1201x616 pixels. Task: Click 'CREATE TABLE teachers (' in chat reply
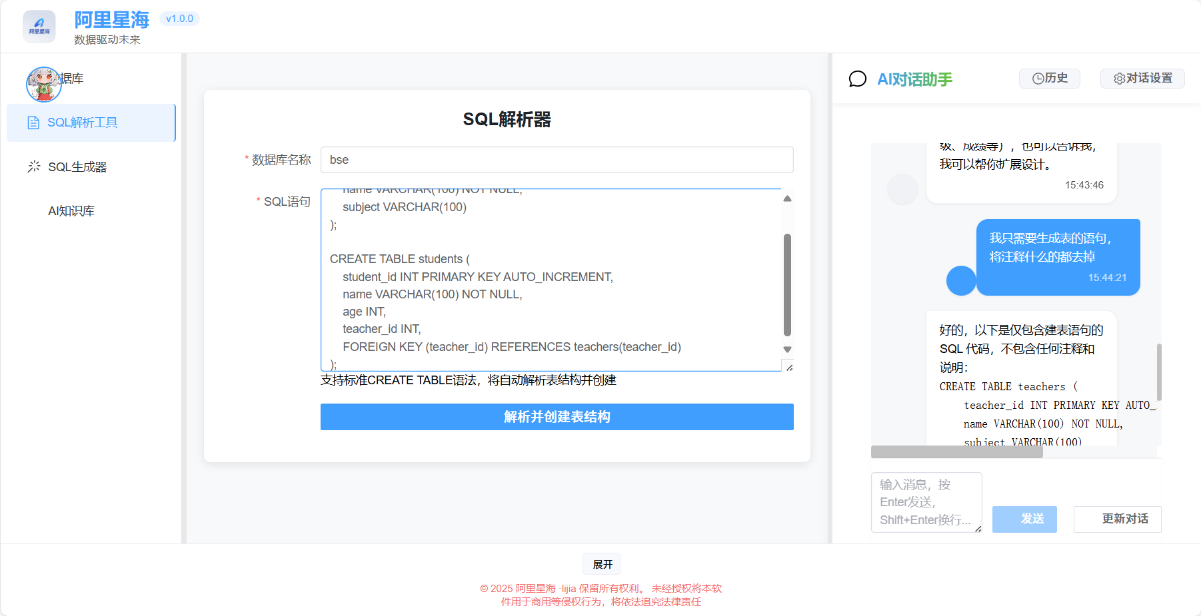coord(1008,387)
